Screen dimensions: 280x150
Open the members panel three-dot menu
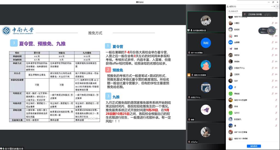(272, 6)
